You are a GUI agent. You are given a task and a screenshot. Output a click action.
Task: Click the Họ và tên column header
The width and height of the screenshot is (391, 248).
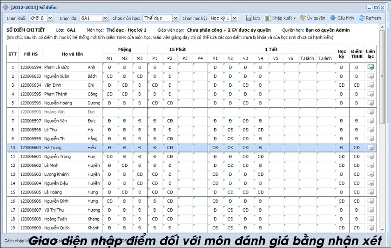[72, 54]
